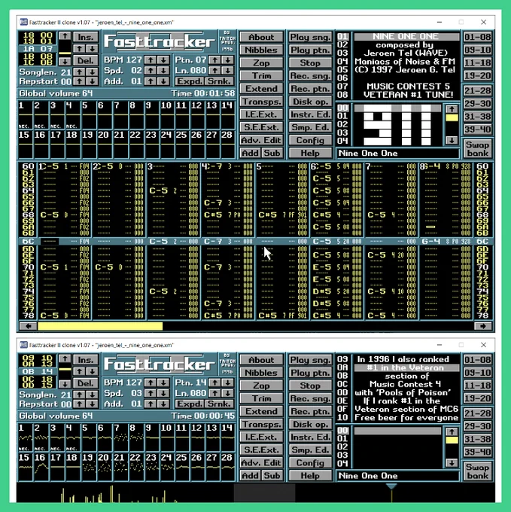Shrink pattern with Srnk. in top window
The image size is (511, 512).
tap(219, 81)
